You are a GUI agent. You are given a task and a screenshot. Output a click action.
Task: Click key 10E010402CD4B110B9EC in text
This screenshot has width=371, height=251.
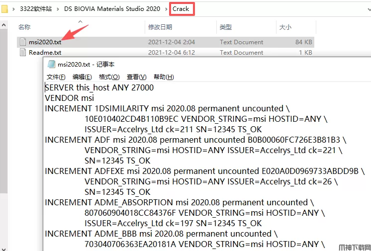click(132, 119)
